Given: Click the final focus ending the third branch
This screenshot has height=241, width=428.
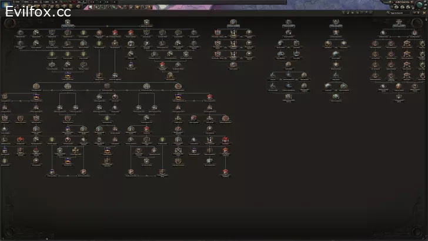Looking at the screenshot, I should point(233,65).
